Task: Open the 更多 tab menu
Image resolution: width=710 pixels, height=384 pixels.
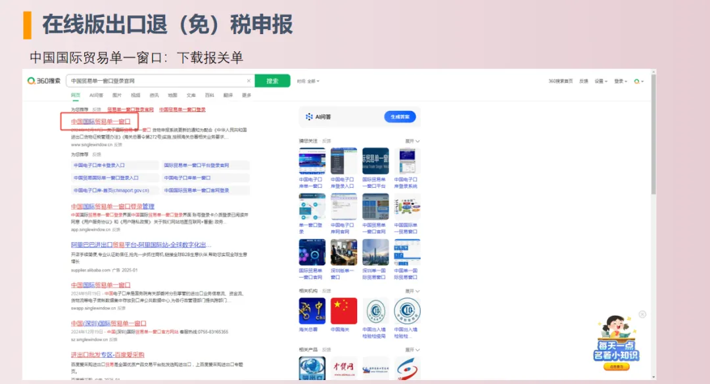Action: tap(247, 95)
